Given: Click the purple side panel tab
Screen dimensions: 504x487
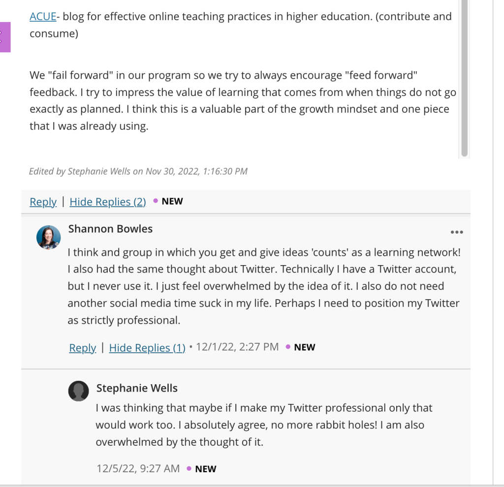Looking at the screenshot, I should tap(5, 37).
